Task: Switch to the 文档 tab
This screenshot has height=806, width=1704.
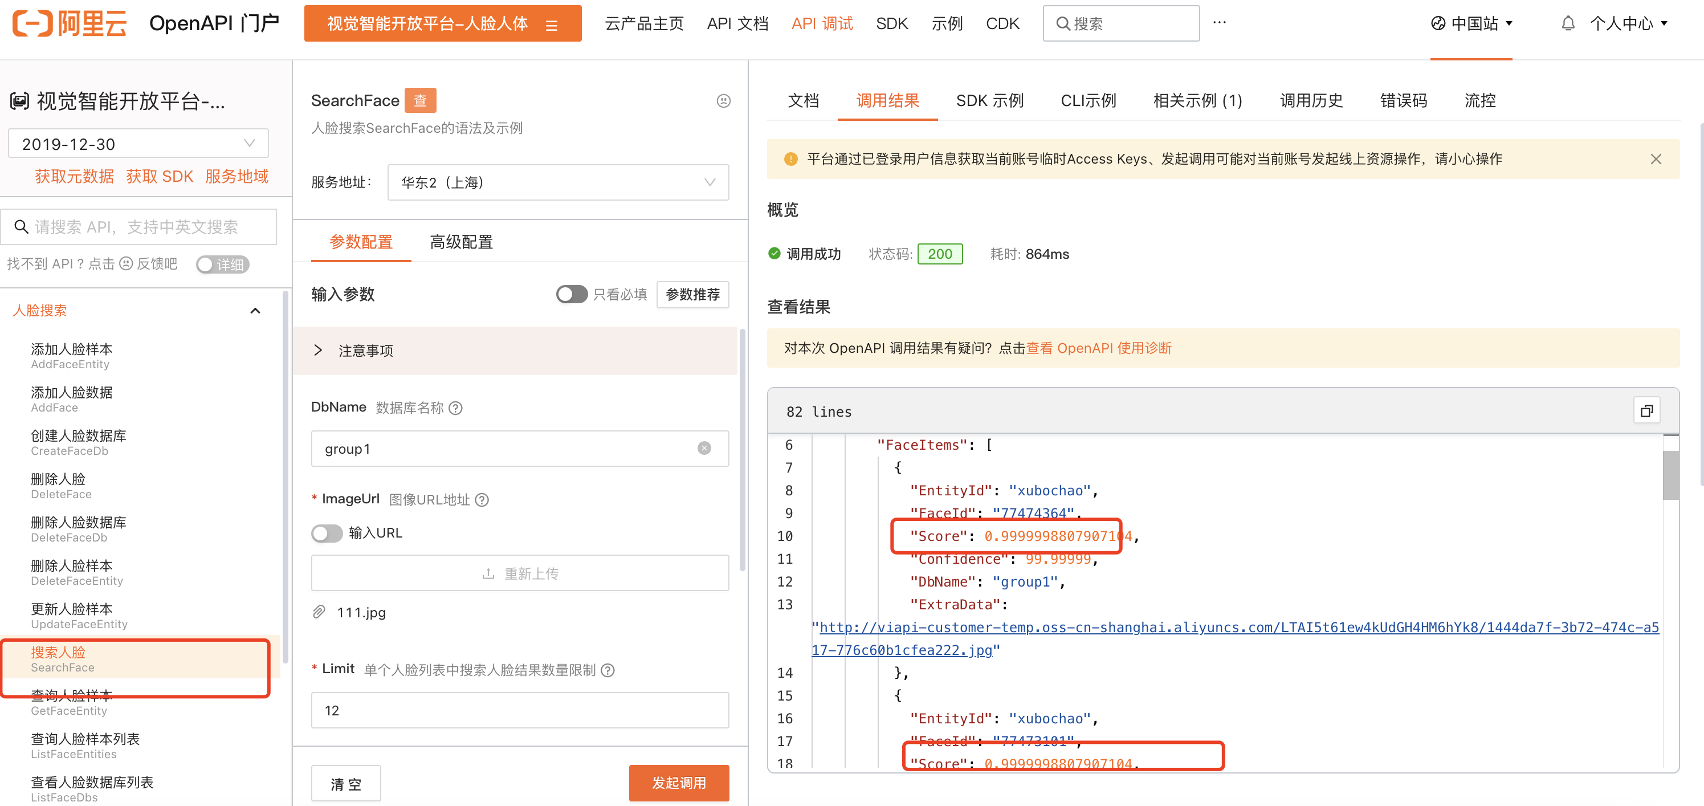Action: tap(803, 100)
